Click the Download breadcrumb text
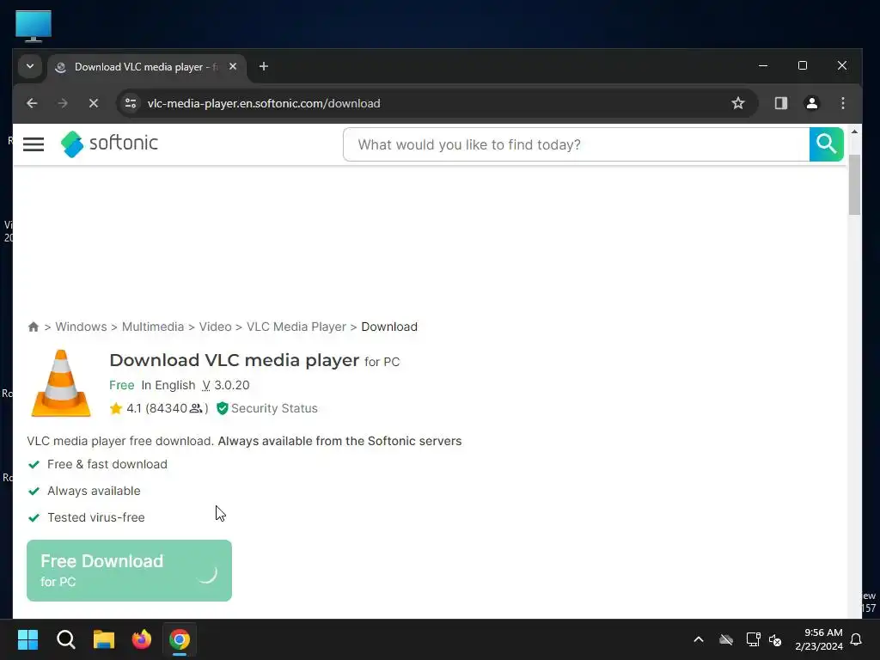The width and height of the screenshot is (880, 660). (x=389, y=327)
